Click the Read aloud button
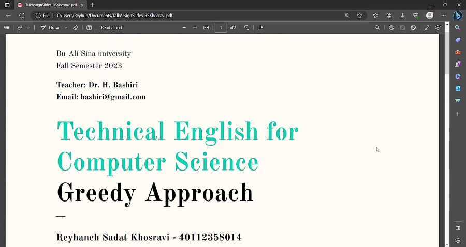Screen dimensions: 466x247 pyautogui.click(x=111, y=28)
